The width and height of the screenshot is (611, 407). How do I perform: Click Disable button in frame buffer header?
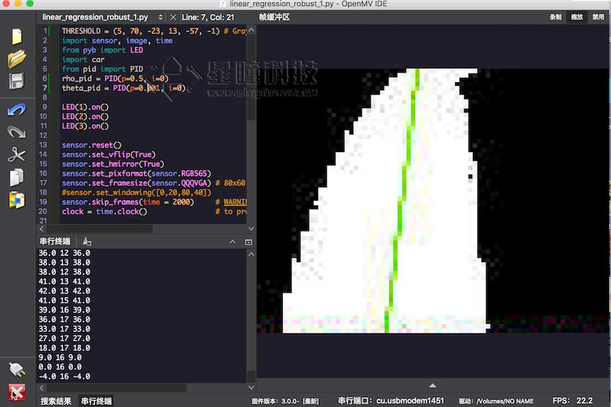[598, 17]
